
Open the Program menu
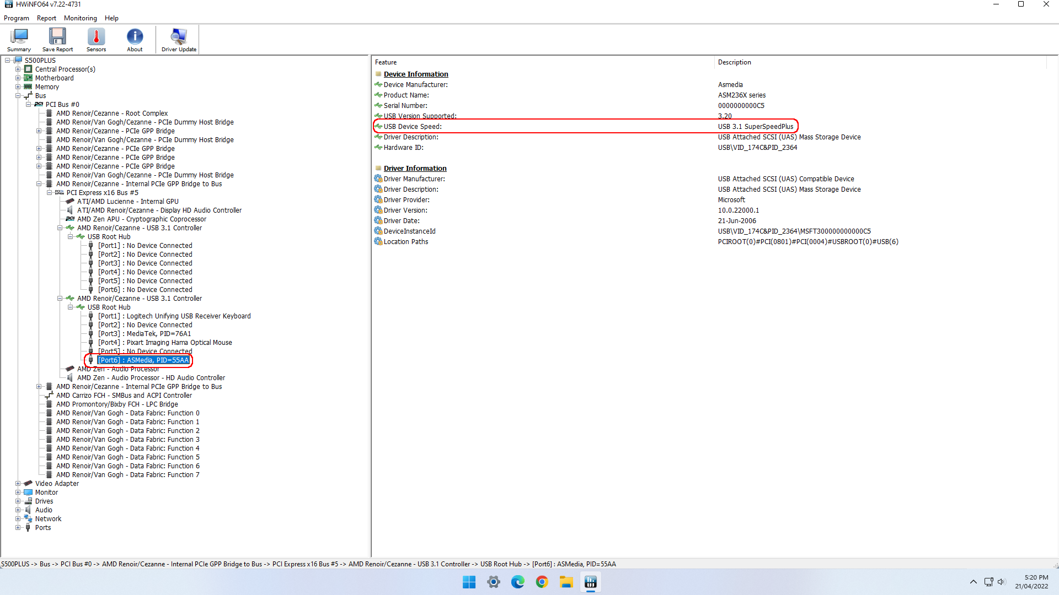(17, 18)
